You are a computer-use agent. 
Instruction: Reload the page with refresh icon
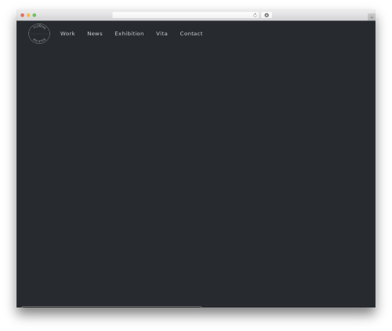coord(255,15)
